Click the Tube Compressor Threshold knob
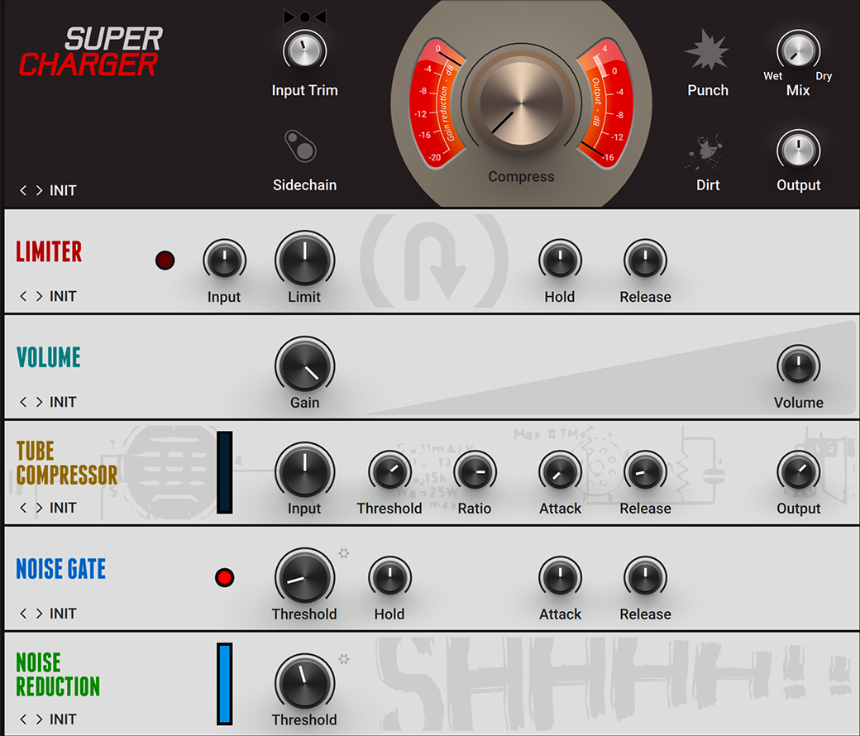The image size is (860, 736). tap(390, 471)
